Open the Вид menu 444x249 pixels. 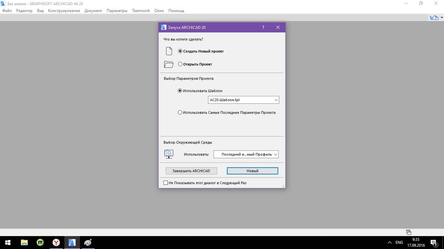pos(40,11)
